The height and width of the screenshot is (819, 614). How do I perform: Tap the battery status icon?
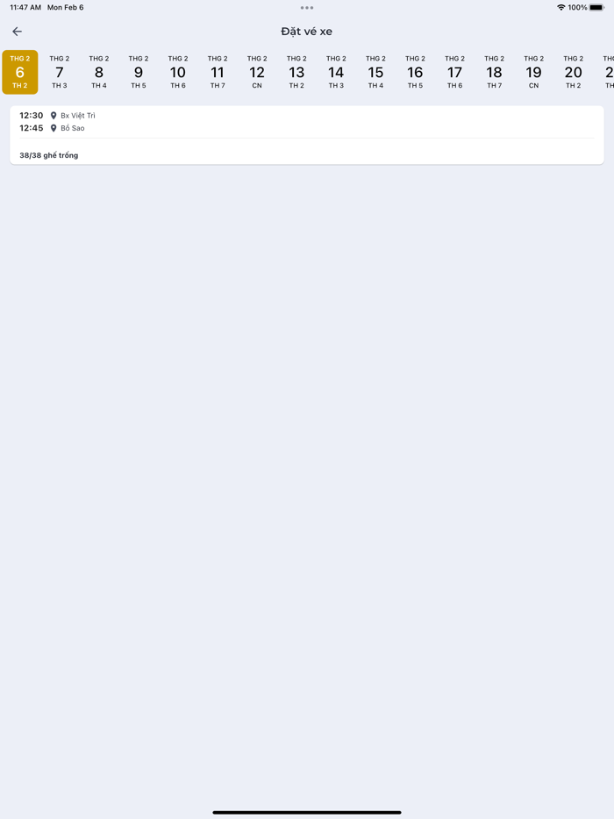point(596,7)
